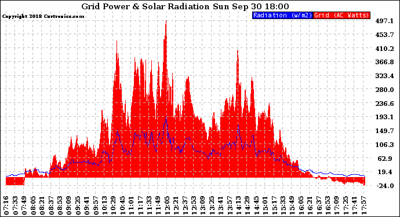The width and height of the screenshot is (400, 217).
Task: Select the 410.2 y-axis value
Action: pos(385,49)
